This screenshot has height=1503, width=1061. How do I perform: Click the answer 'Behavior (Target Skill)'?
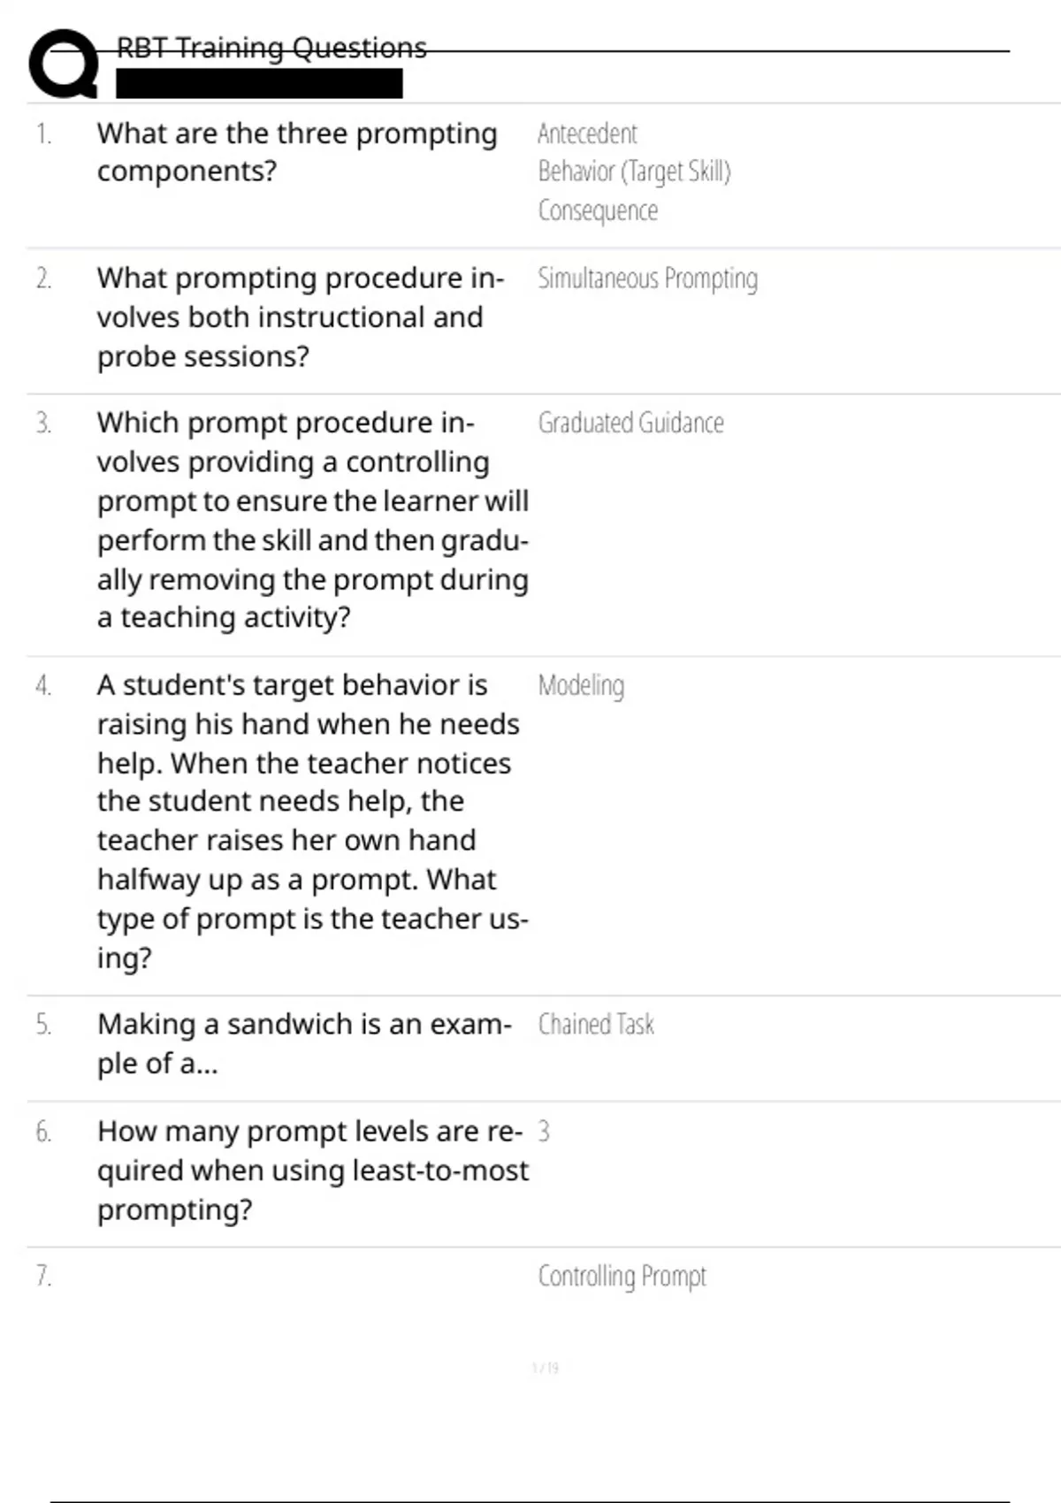634,172
